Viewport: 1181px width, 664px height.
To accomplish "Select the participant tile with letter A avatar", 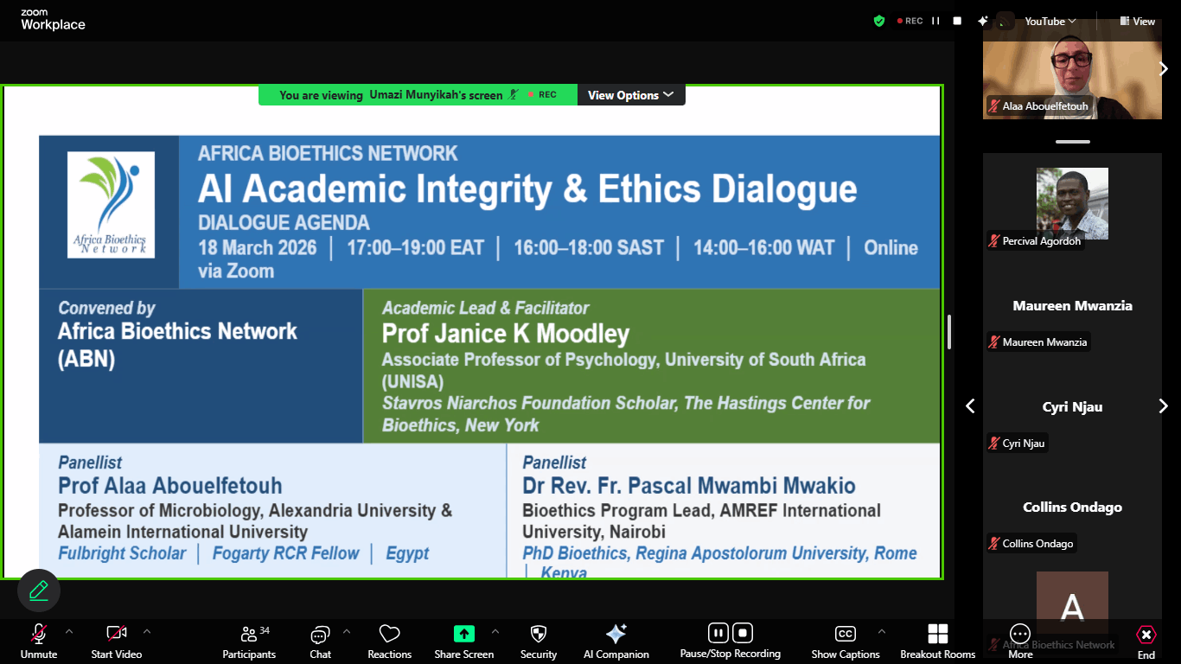I will coord(1072,607).
